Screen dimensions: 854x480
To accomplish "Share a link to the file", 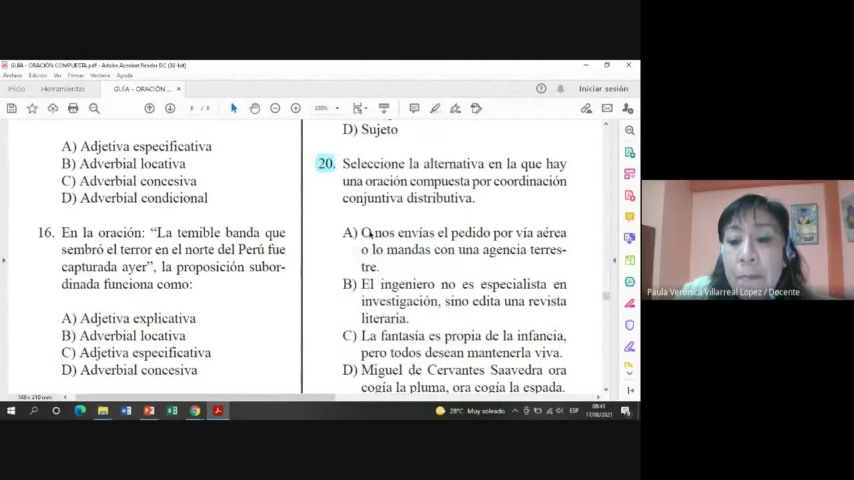I will pyautogui.click(x=586, y=108).
